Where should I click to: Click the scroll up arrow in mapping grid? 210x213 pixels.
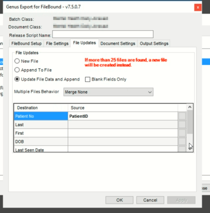(190, 107)
